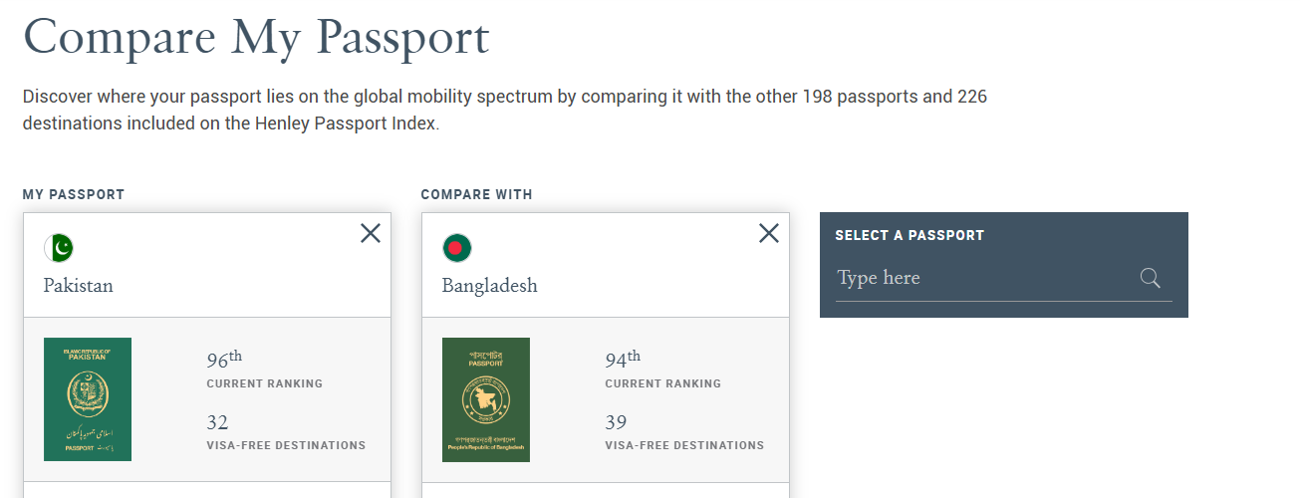The image size is (1300, 498).
Task: Click Pakistan's 96th current ranking
Action: pyautogui.click(x=224, y=360)
